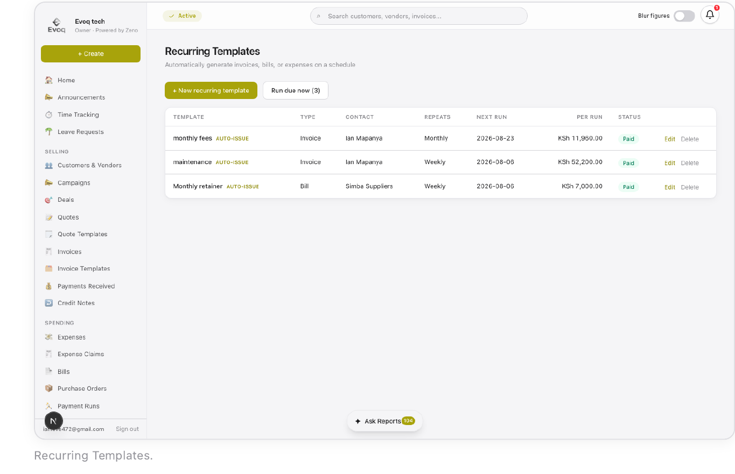Click the Invoices receipt icon
Screen dimensions: 735x474
(49, 252)
